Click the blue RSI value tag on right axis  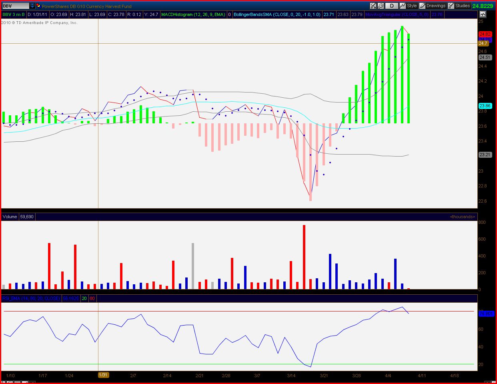pos(486,314)
